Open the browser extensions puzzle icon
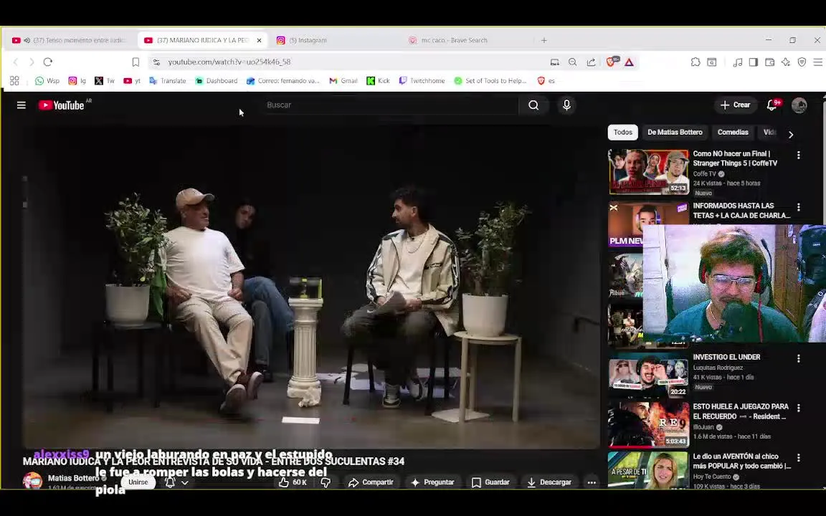This screenshot has height=516, width=826. (696, 62)
